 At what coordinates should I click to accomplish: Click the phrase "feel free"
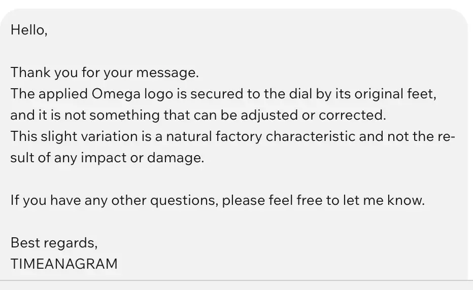296,200
